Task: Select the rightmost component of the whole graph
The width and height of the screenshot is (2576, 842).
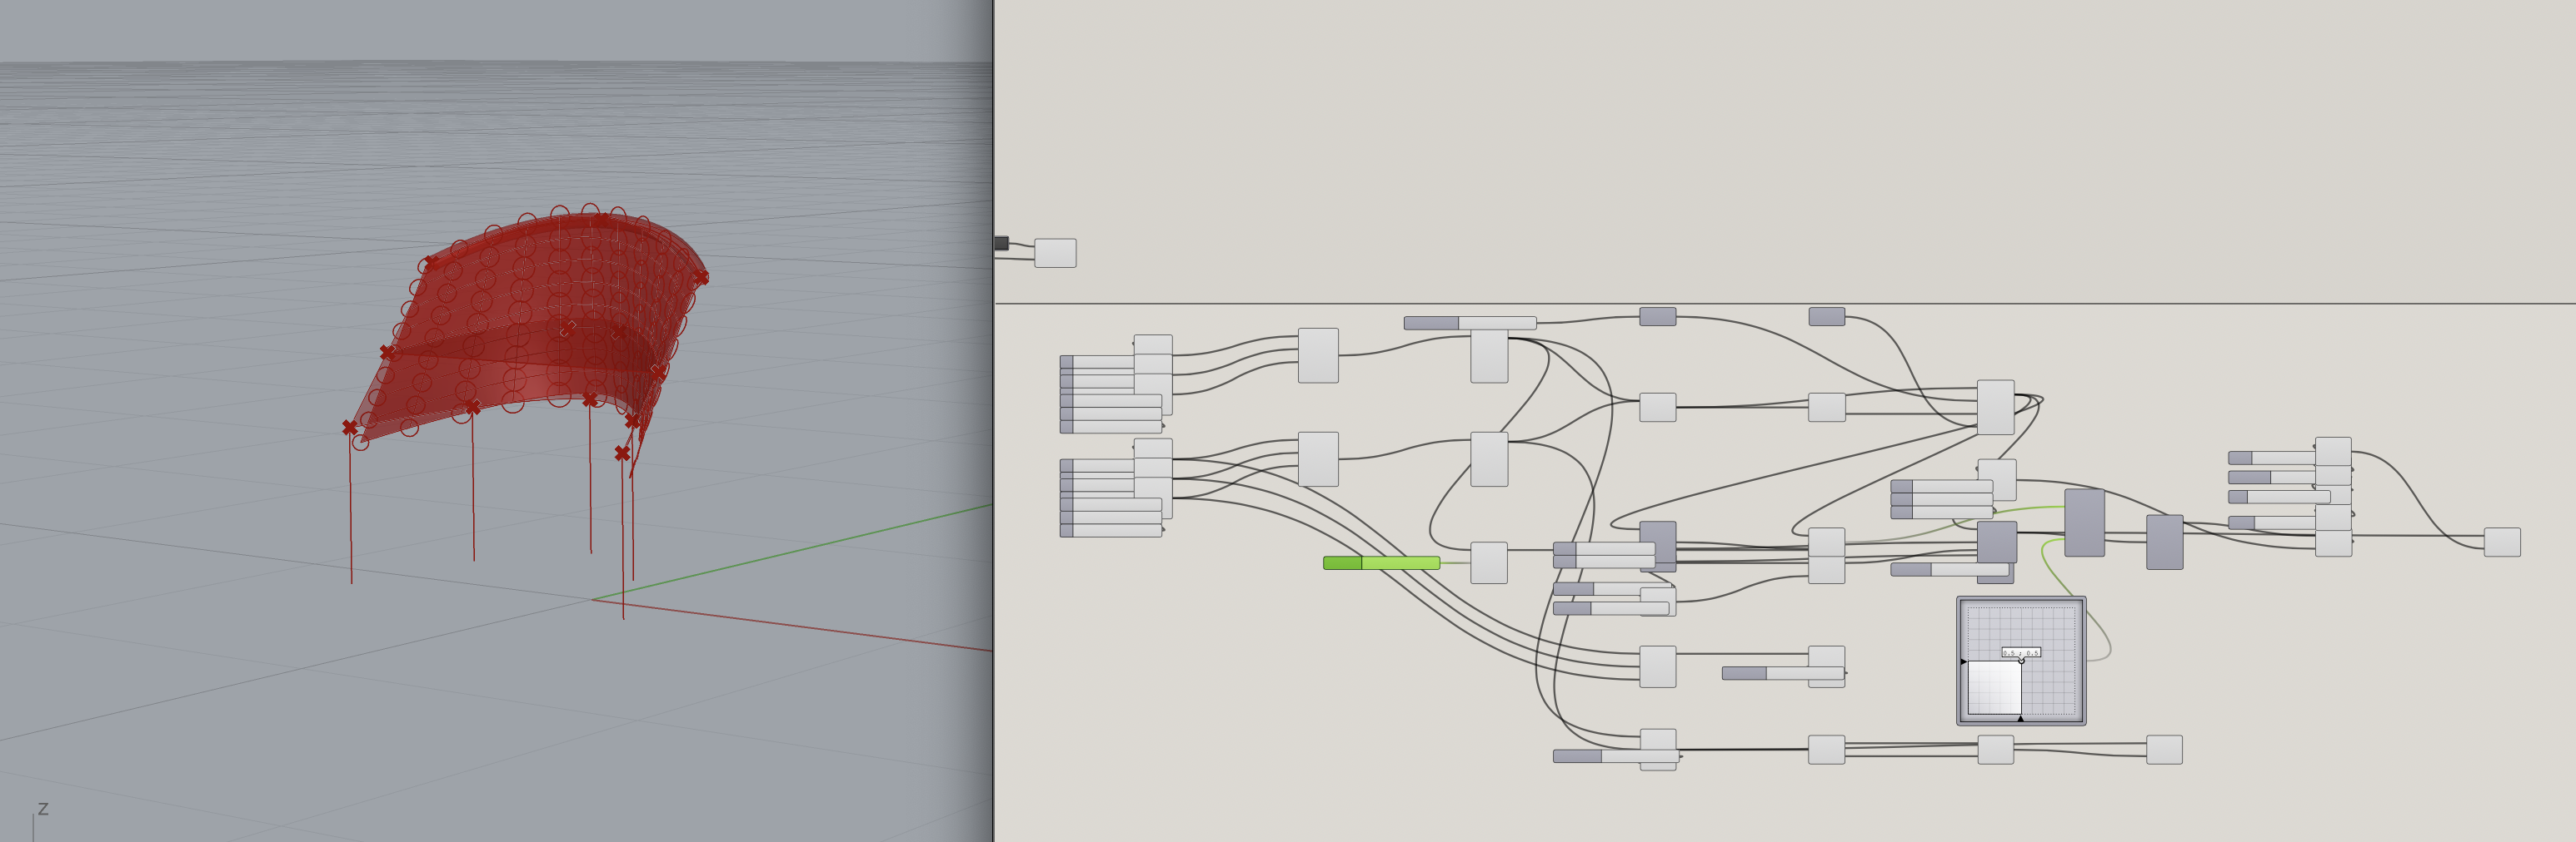Action: tap(2502, 542)
